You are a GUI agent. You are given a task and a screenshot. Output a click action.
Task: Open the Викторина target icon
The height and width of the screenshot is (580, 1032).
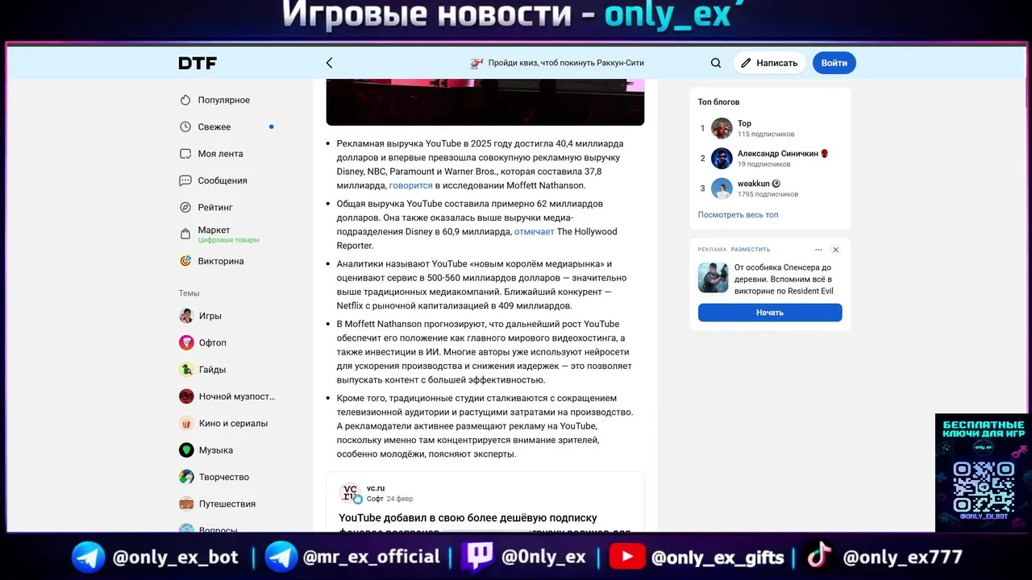click(185, 261)
